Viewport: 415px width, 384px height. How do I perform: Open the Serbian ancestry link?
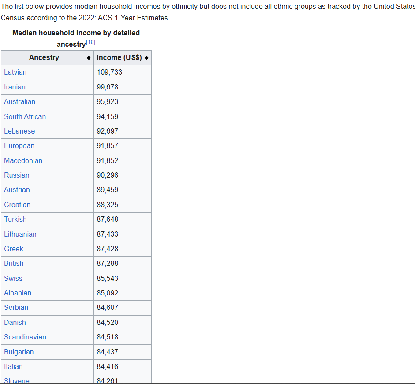[x=16, y=308]
